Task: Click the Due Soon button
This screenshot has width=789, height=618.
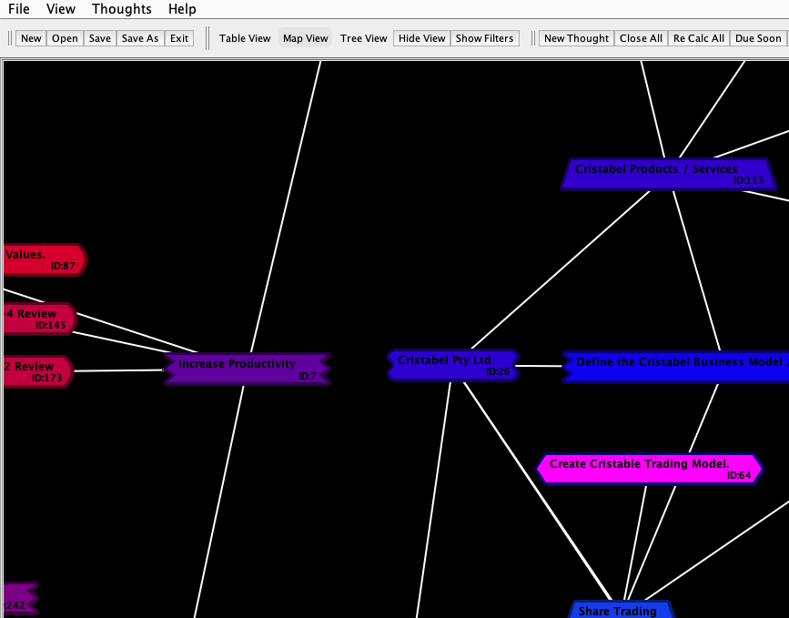Action: click(758, 38)
